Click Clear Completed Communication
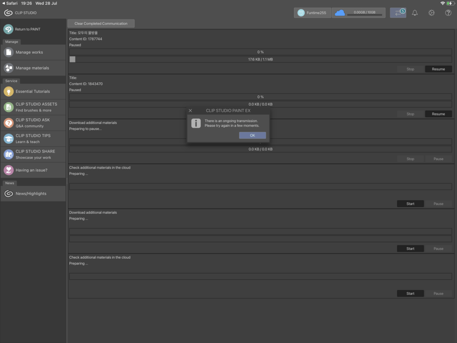Viewport: 457px width, 343px height. pyautogui.click(x=101, y=23)
